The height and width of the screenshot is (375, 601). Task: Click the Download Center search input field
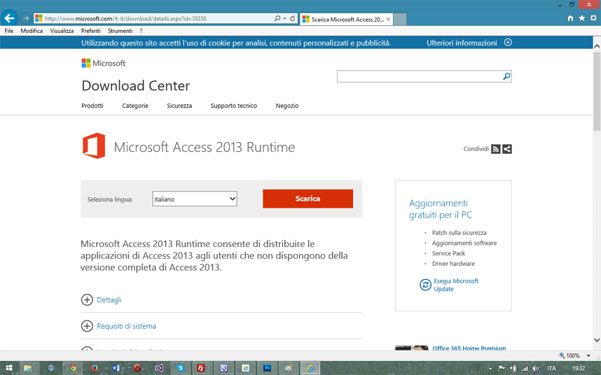tap(419, 76)
